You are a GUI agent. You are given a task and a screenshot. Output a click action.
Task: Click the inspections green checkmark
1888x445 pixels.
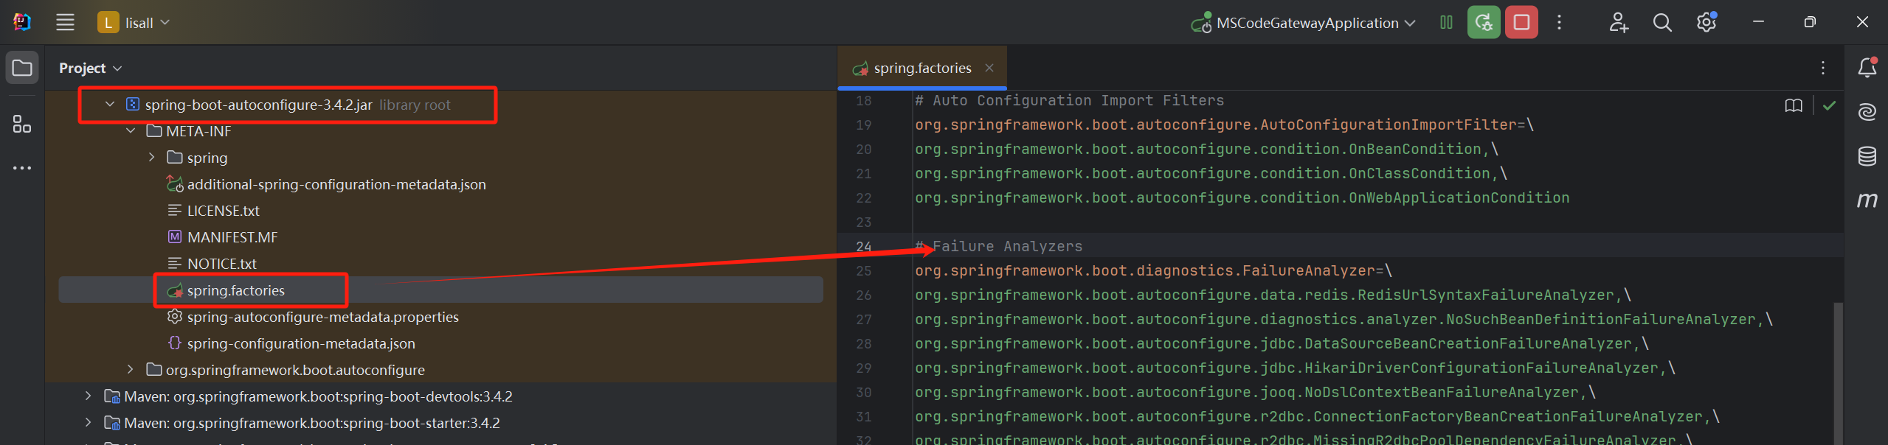(x=1829, y=106)
